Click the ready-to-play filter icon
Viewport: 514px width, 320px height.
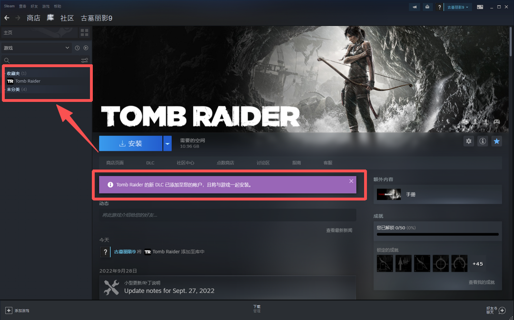click(86, 48)
